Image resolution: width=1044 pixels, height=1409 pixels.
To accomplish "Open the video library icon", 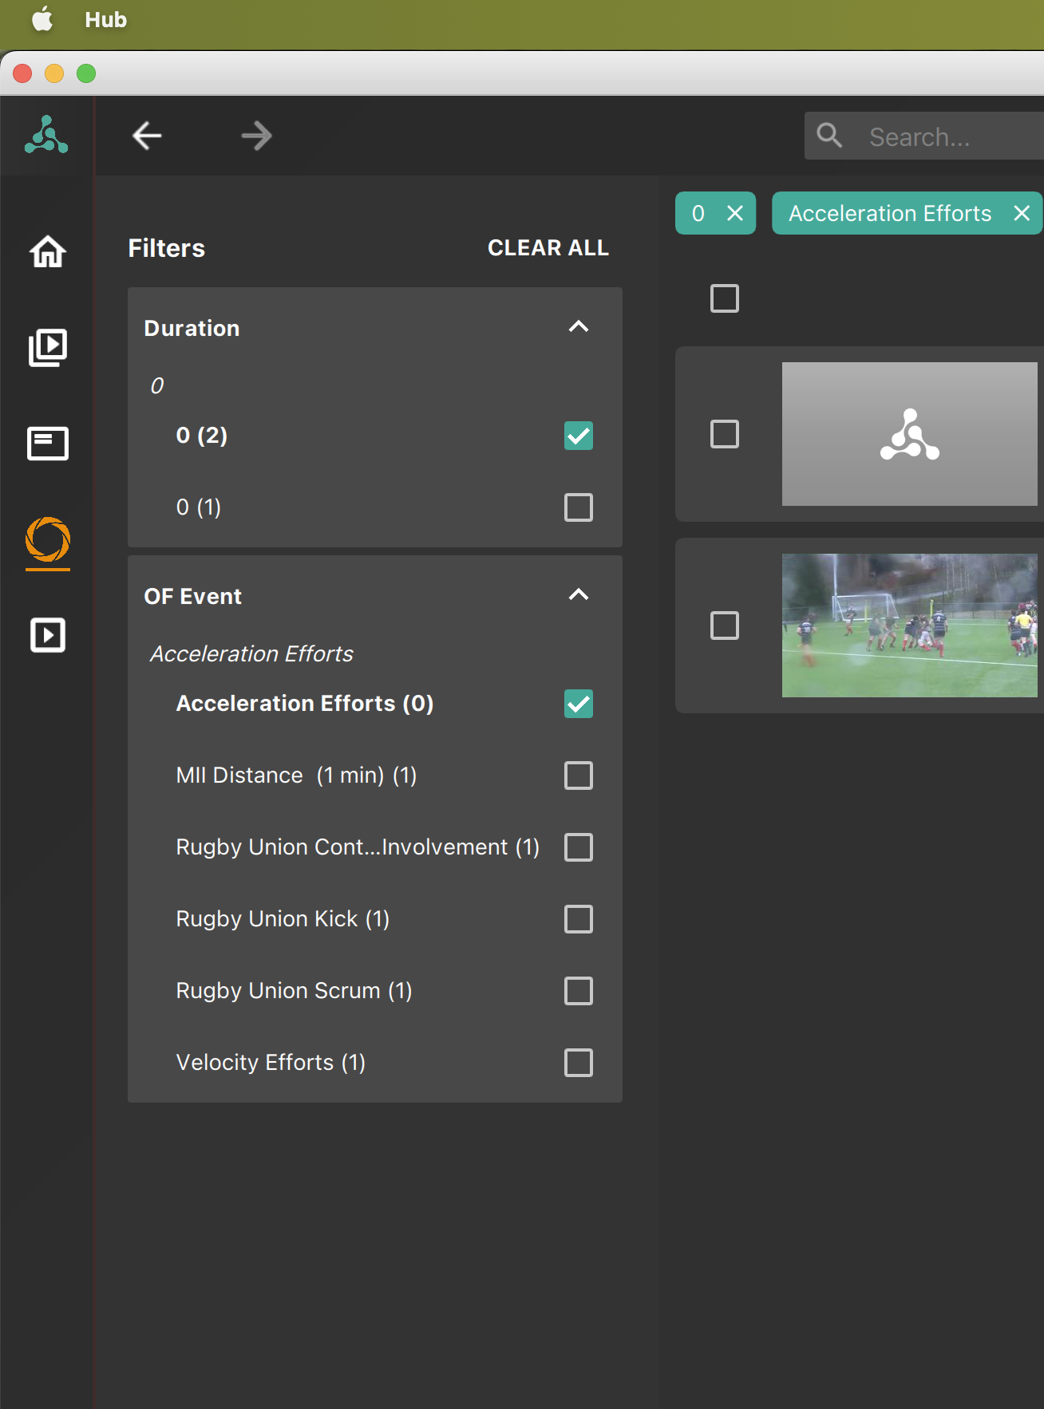I will (x=48, y=348).
